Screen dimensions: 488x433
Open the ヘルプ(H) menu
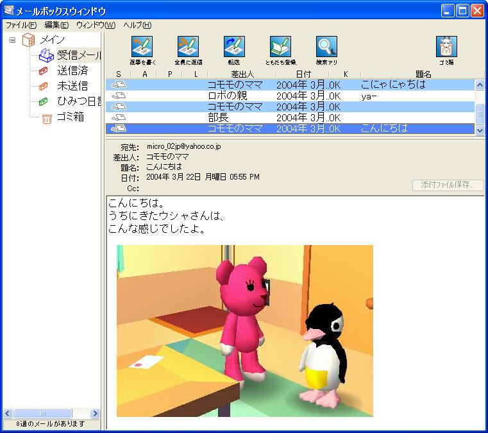(x=137, y=25)
